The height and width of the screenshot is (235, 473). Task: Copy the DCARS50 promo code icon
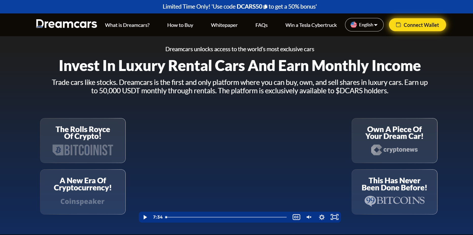(265, 7)
